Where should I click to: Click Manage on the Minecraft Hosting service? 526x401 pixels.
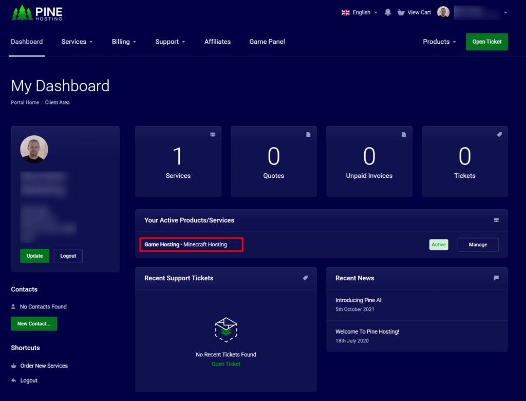point(478,245)
